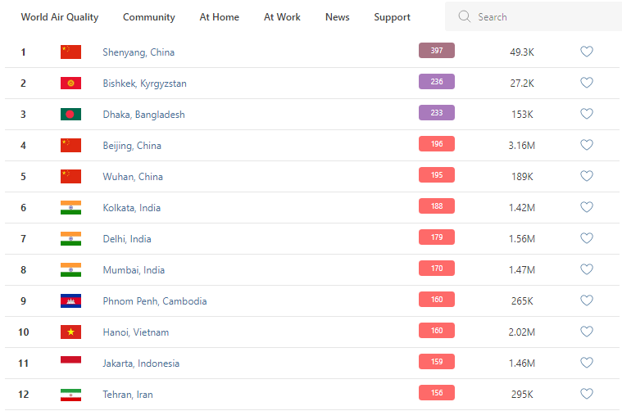
Task: Open the Support menu item
Action: [x=393, y=17]
